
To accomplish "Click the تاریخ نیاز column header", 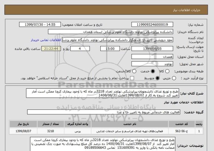I will (23, 124).
